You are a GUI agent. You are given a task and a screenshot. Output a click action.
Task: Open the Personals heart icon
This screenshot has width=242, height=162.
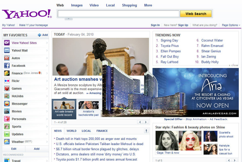[7, 119]
